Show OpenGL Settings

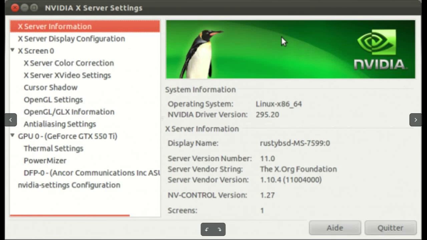(x=53, y=100)
